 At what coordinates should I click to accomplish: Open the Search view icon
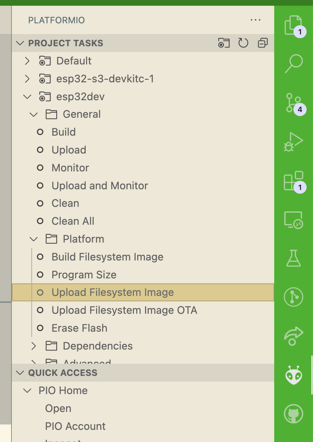293,63
